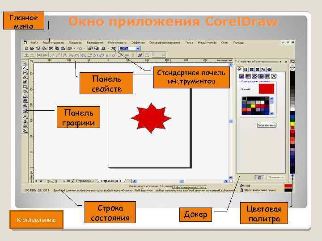The image size is (322, 241).
Task: Open the Эффекты menu
Action: point(138,43)
